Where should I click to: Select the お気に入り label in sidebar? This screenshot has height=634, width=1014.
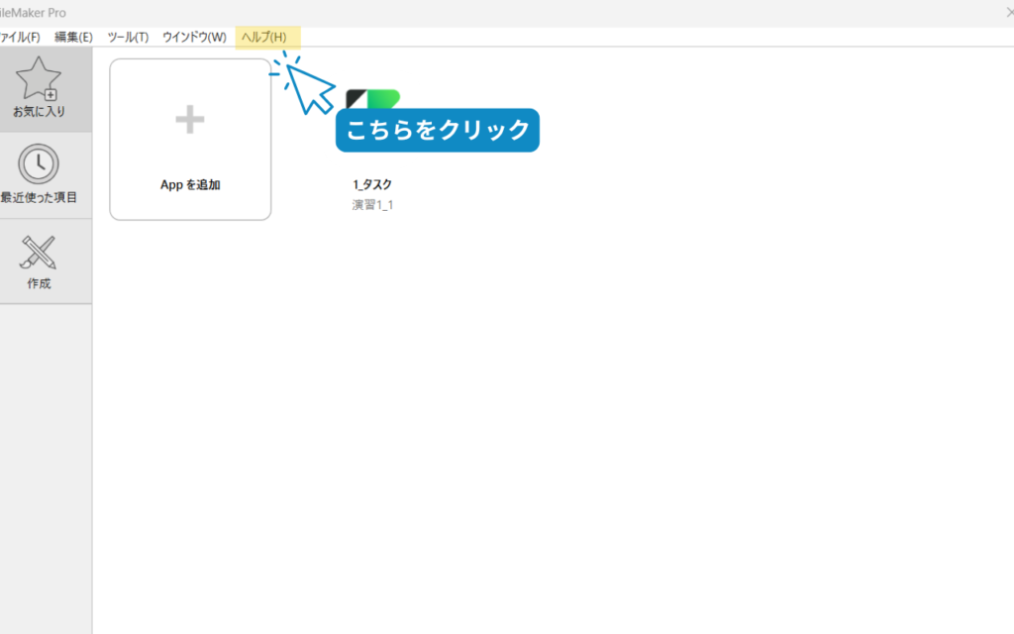pyautogui.click(x=39, y=112)
